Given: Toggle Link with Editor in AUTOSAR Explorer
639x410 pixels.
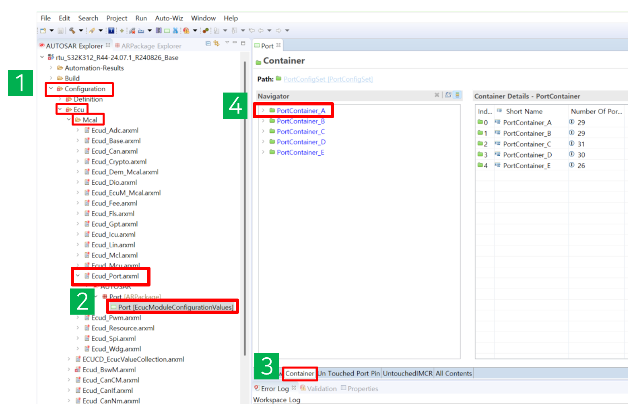Looking at the screenshot, I should (x=216, y=43).
